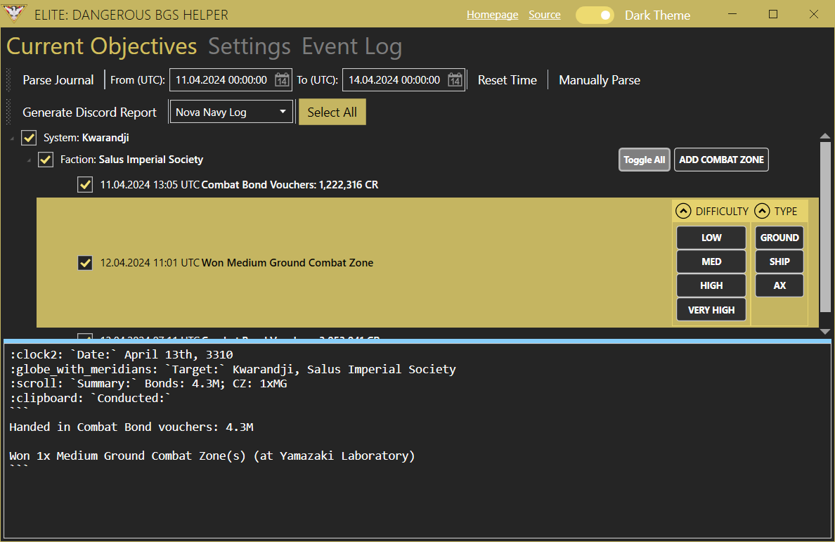
Task: Collapse the Salus Imperial Society faction node
Action: (x=29, y=160)
